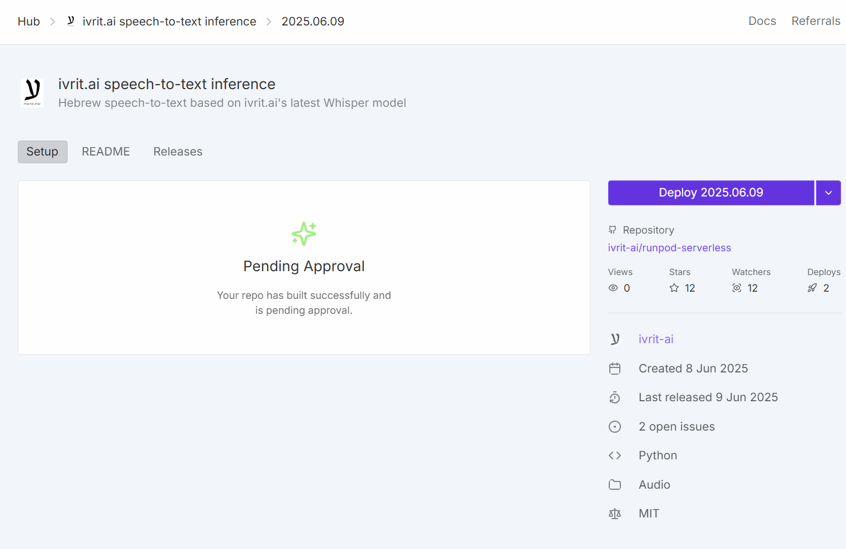Screen dimensions: 846x549
Task: Click the chevron after Hub in breadcrumb
Action: point(53,22)
